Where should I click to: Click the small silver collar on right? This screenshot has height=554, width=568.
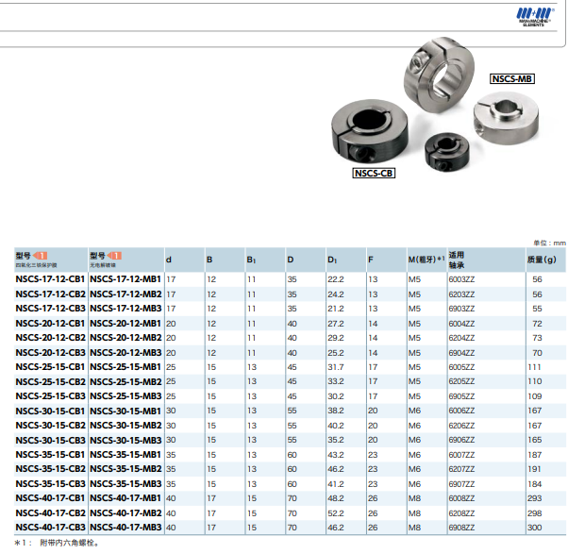coord(507,117)
